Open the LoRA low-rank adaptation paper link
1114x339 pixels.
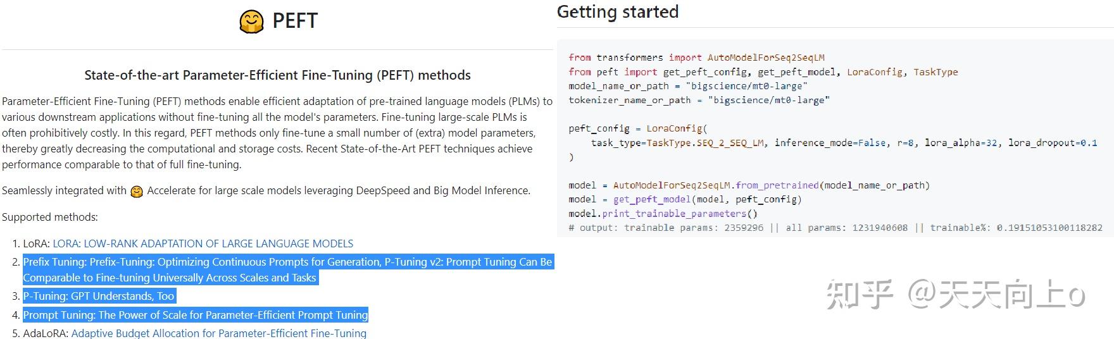click(203, 243)
